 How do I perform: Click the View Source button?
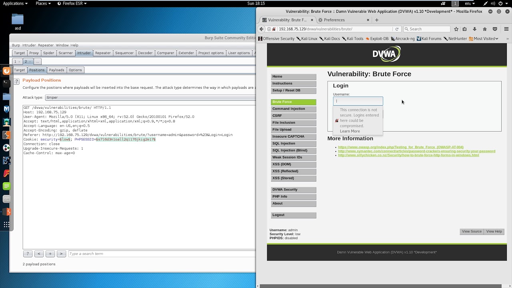(x=472, y=231)
